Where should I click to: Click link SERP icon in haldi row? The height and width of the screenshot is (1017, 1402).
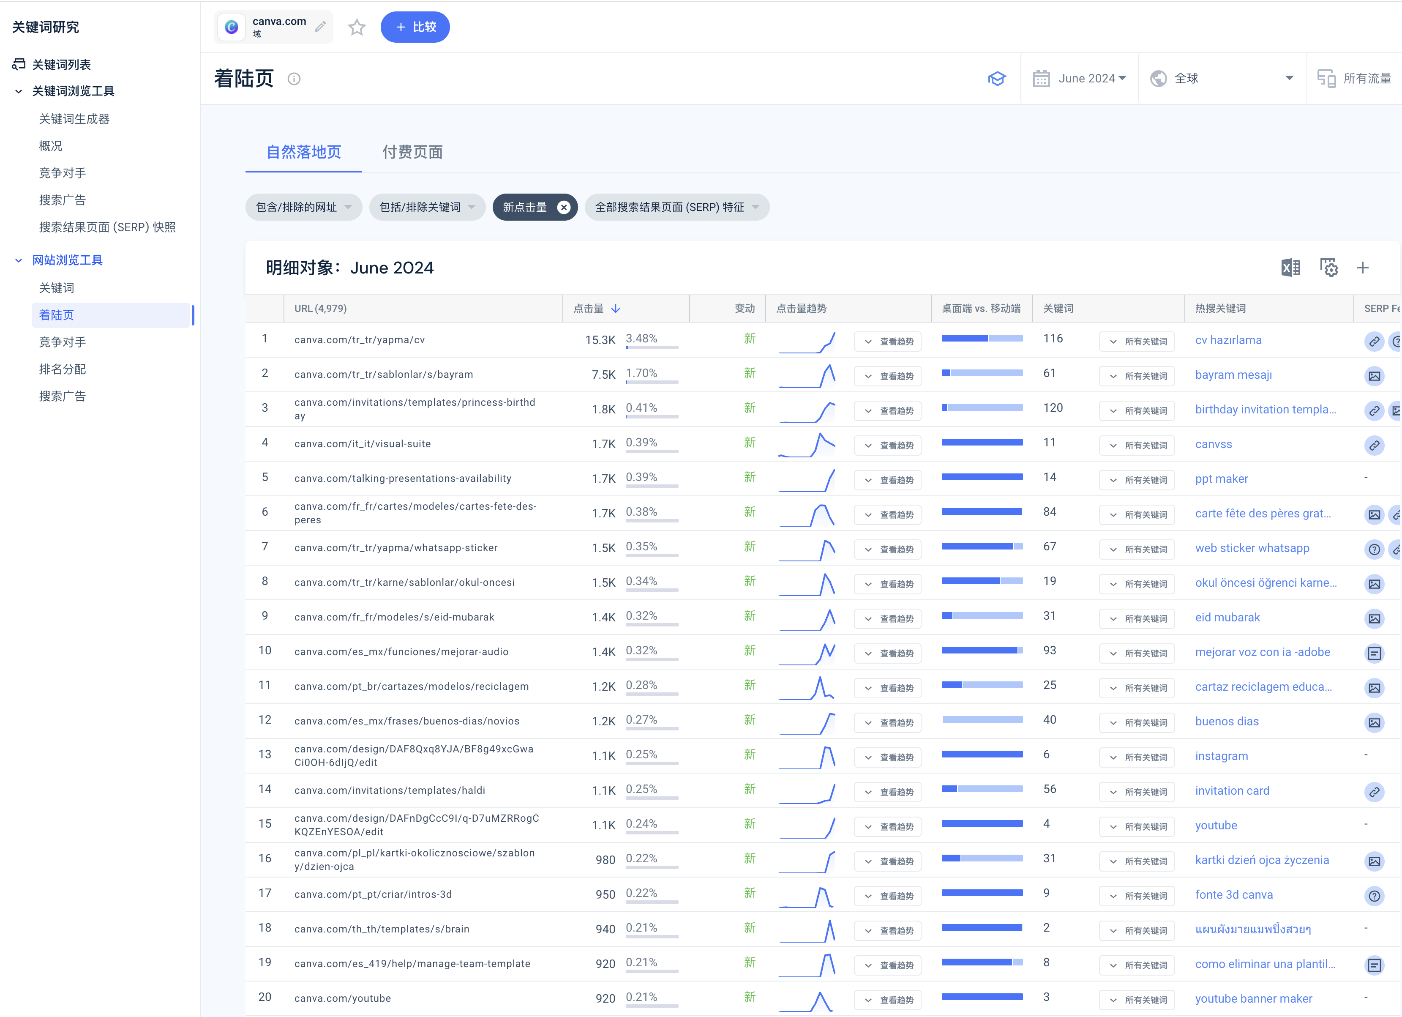point(1374,791)
